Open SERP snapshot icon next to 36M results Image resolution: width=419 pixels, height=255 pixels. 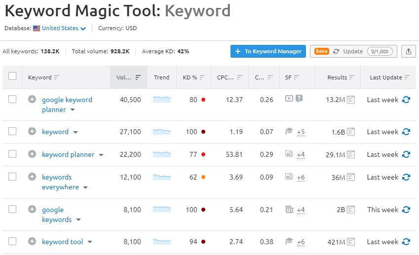point(351,177)
